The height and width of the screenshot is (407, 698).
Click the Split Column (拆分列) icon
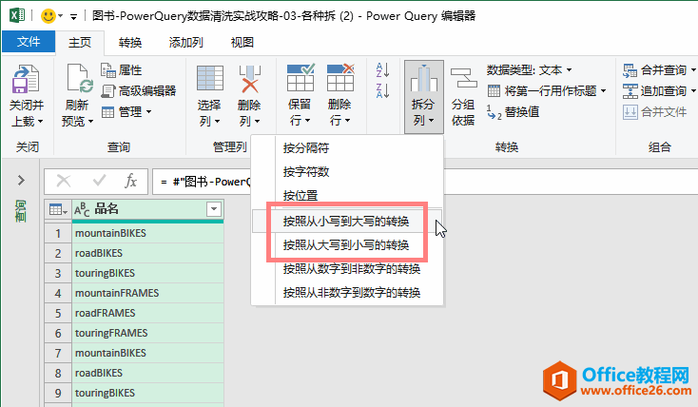point(424,78)
